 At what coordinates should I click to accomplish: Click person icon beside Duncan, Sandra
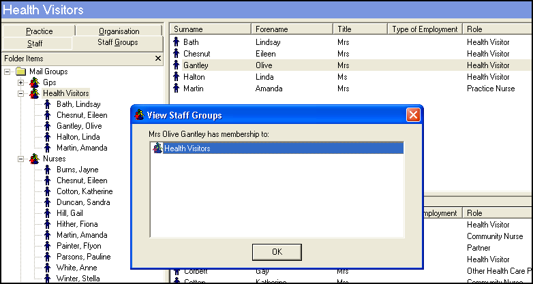[x=47, y=202]
